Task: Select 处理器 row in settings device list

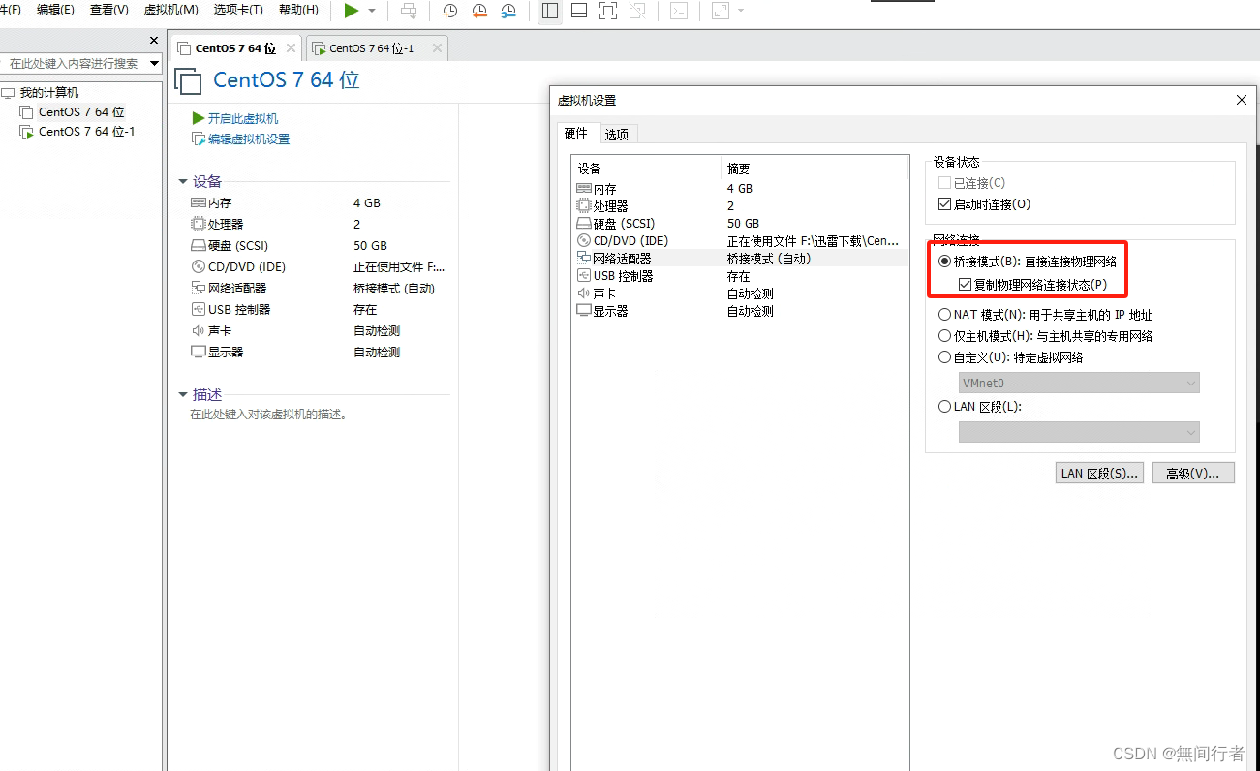Action: point(740,206)
